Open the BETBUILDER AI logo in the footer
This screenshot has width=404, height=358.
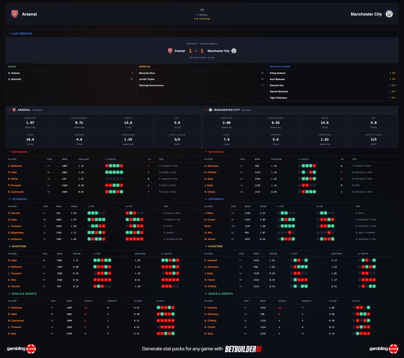(x=244, y=349)
